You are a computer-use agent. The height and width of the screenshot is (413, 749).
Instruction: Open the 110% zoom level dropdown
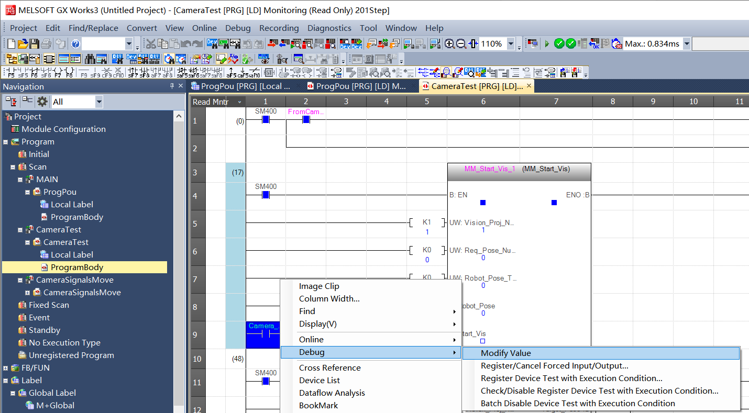(511, 44)
